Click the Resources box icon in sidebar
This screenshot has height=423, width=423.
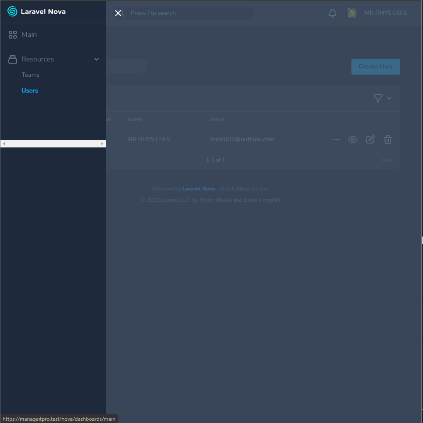point(12,59)
